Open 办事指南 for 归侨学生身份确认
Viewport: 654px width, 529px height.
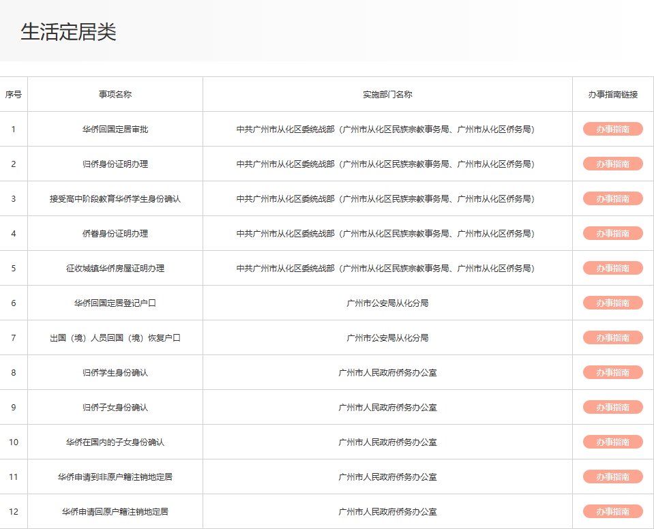tap(612, 372)
